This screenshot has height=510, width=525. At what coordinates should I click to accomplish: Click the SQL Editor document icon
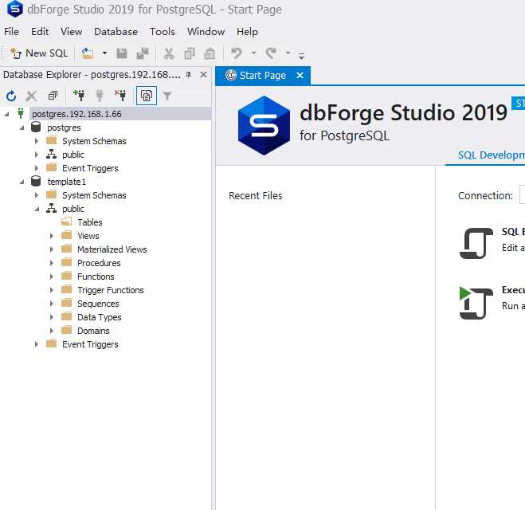point(476,243)
